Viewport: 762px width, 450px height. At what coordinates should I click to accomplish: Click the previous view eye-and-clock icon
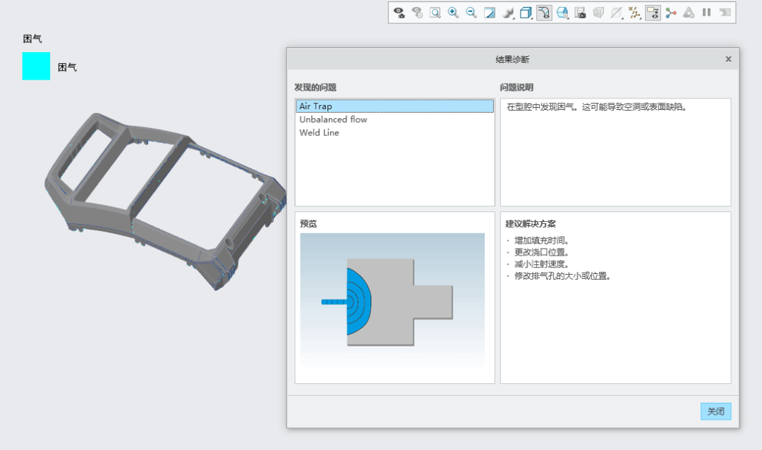[x=417, y=13]
